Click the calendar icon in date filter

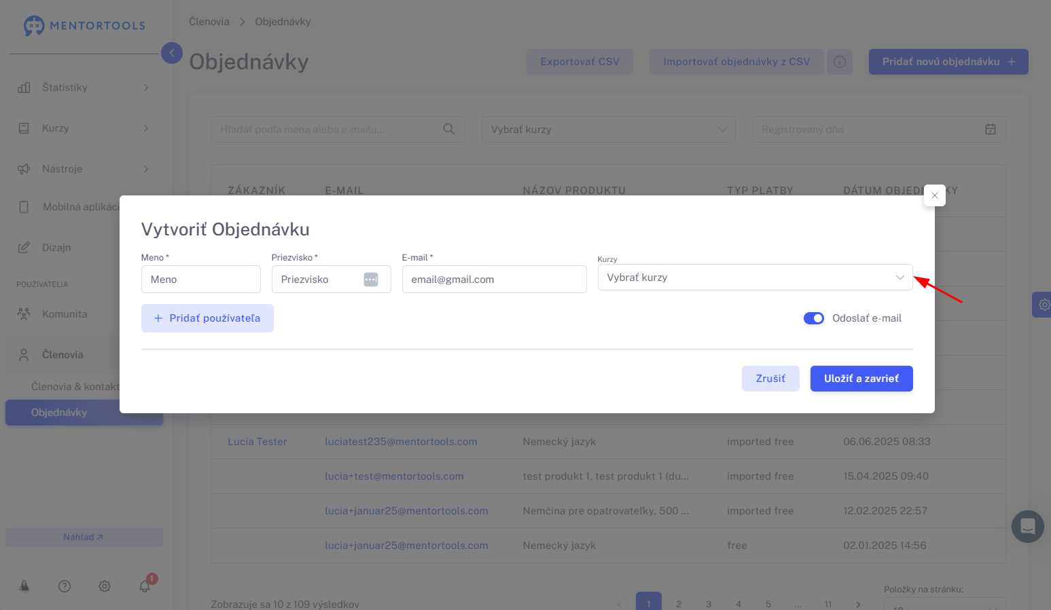pos(991,130)
